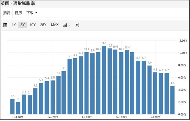Select the 5Y time range

(x=23, y=25)
